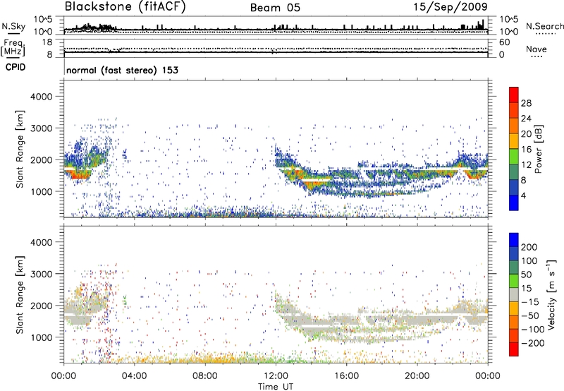Click the 'Blackstone (fitACF)' title
Viewport: 564px width, 391px height.
click(x=125, y=7)
